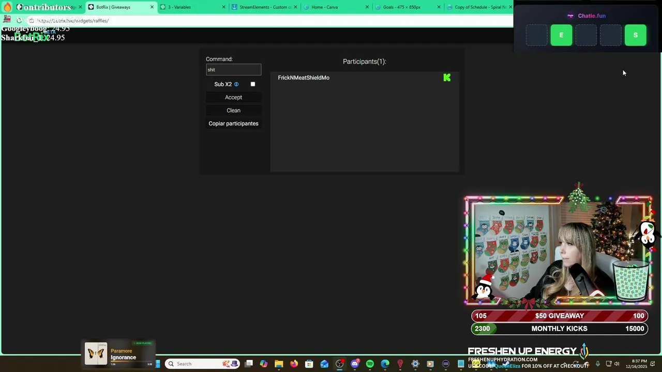Screen dimensions: 662x372
Task: Click the browser address bar URL
Action: [x=72, y=21]
